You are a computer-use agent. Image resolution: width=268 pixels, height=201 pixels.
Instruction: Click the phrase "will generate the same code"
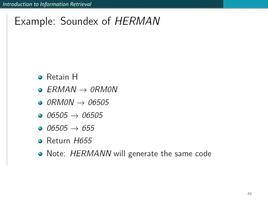click(x=162, y=154)
